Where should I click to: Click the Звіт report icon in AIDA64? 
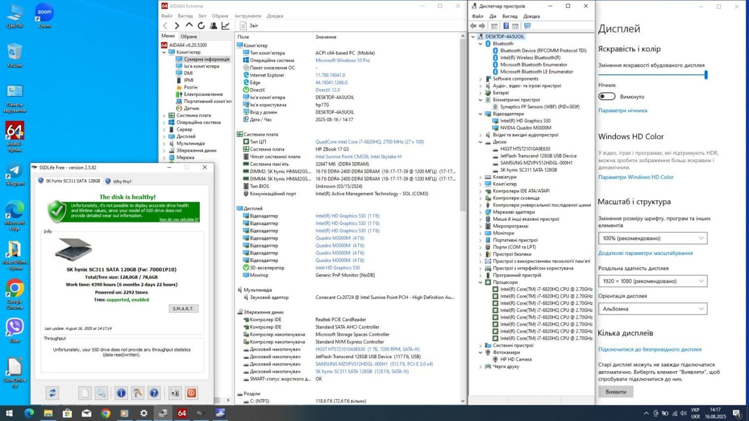(243, 25)
